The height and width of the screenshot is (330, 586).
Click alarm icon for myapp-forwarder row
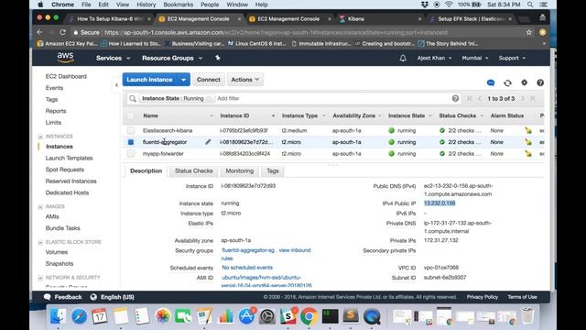click(527, 153)
